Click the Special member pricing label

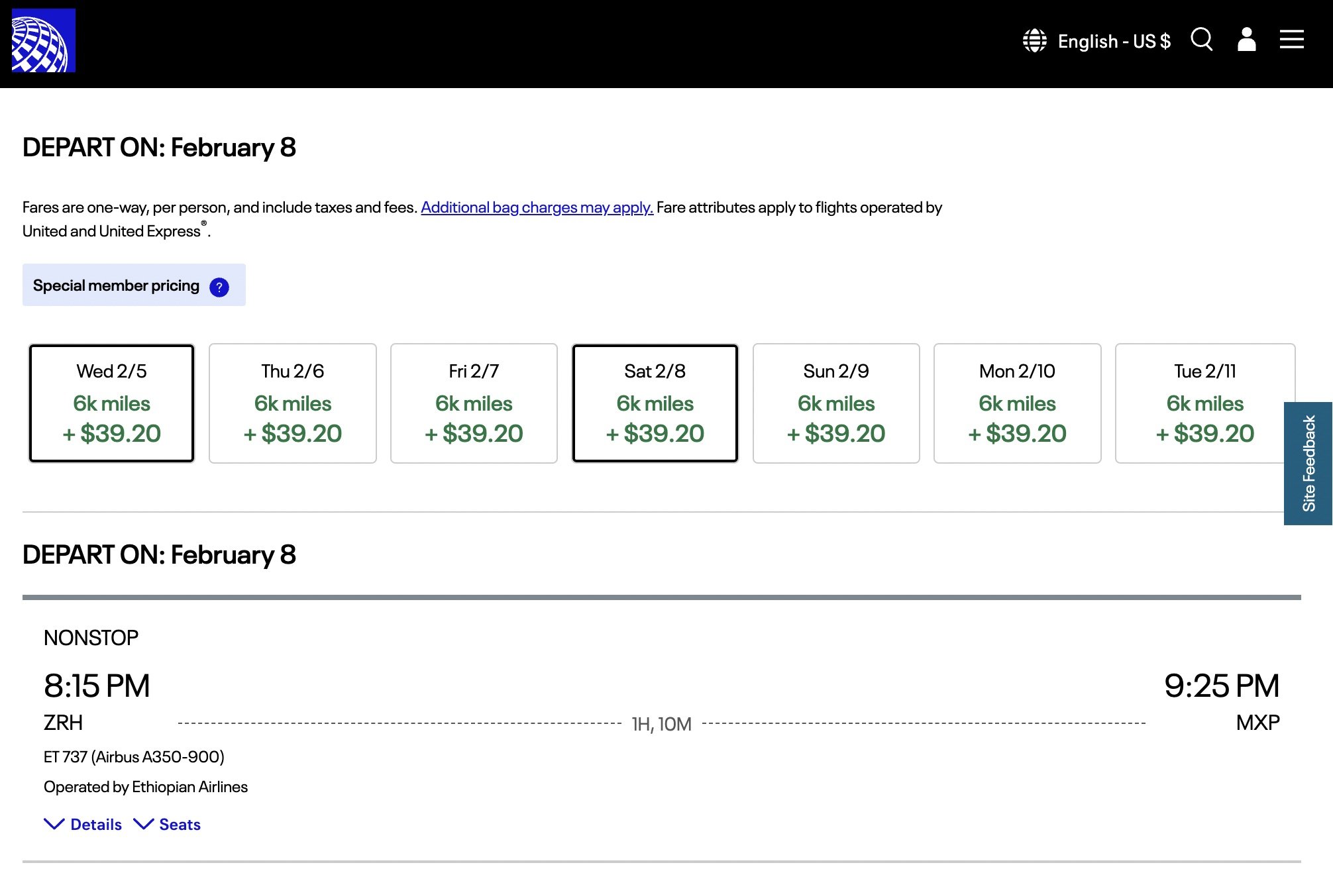[116, 285]
